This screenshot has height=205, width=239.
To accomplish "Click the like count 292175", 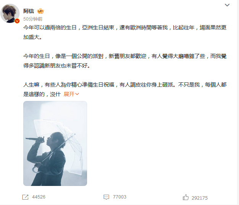I will [200, 198].
